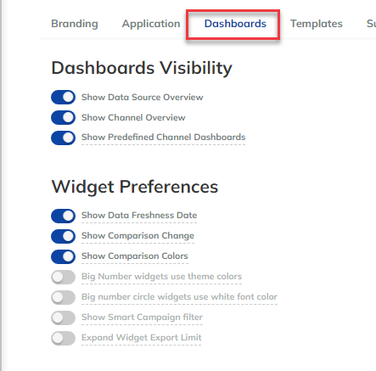Enable big number circle white font toggle
Screen dimensions: 376x371
pyautogui.click(x=63, y=297)
